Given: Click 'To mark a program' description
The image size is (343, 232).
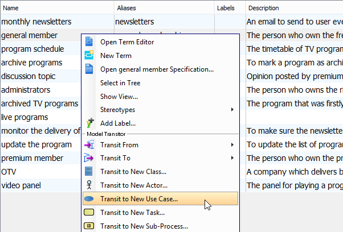Looking at the screenshot, I should (x=295, y=63).
